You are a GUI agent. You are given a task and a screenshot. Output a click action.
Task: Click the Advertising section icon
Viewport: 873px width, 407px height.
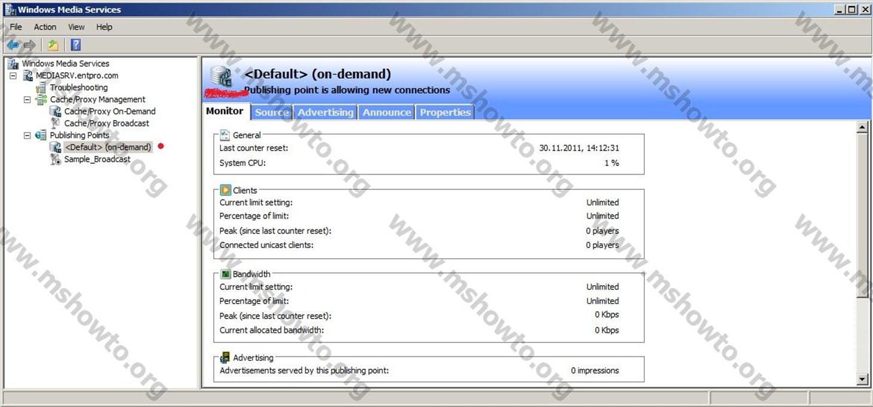coord(225,357)
